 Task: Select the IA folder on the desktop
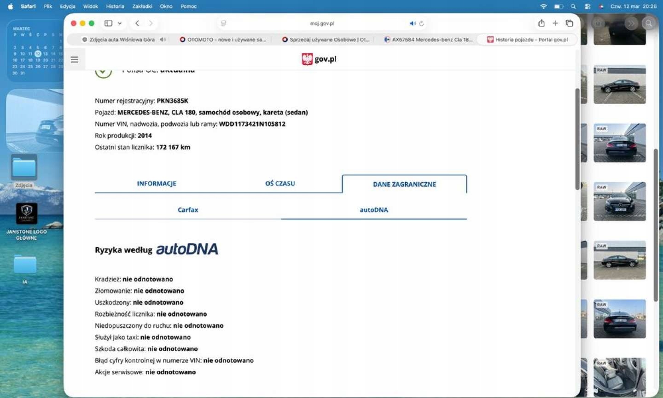click(x=25, y=269)
